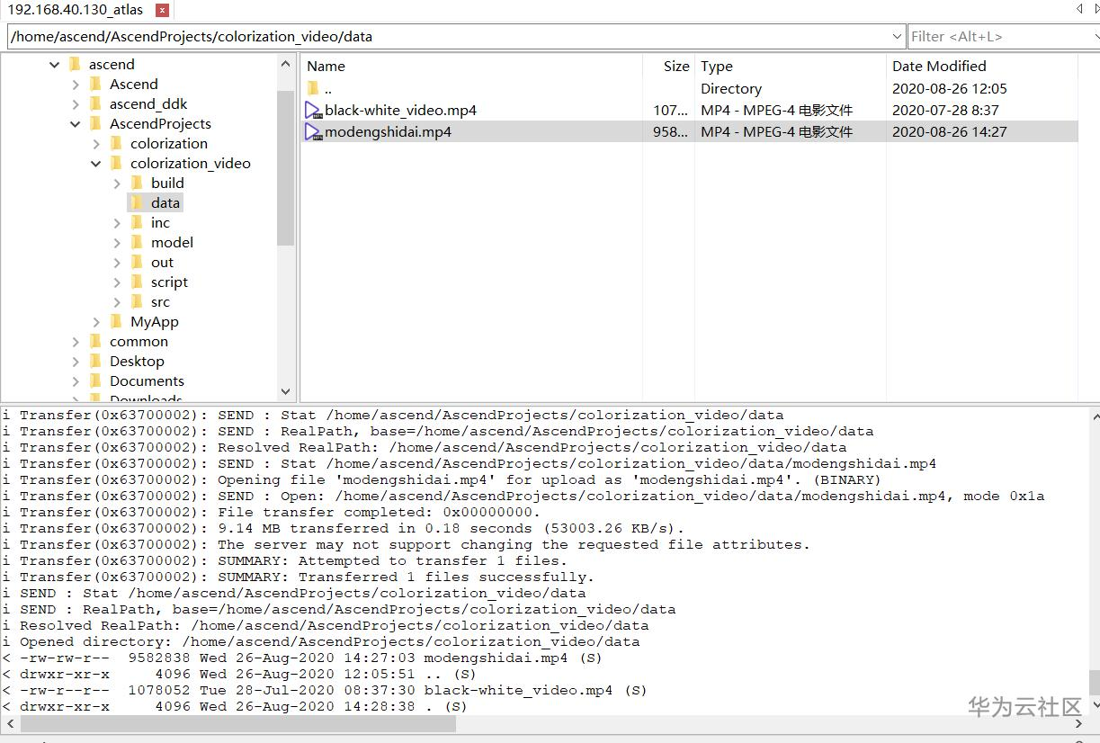Select the MyApp folder icon
This screenshot has height=743, width=1100.
click(116, 321)
